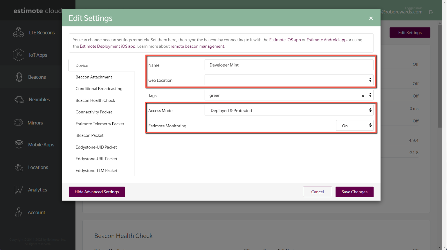Go to the Account menu label

coord(36,212)
